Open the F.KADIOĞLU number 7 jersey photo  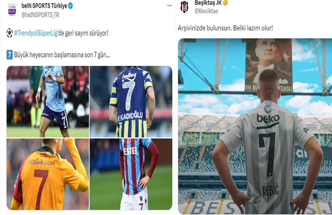click(x=131, y=102)
